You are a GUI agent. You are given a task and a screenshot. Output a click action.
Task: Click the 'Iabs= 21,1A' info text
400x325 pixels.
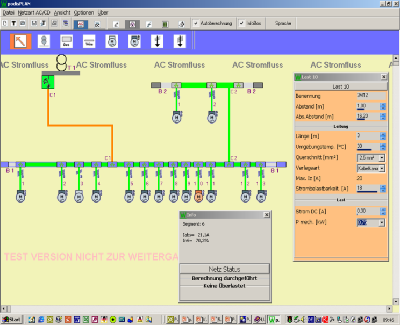[196, 235]
